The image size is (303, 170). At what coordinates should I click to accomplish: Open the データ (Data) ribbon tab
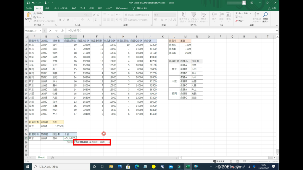(83, 8)
